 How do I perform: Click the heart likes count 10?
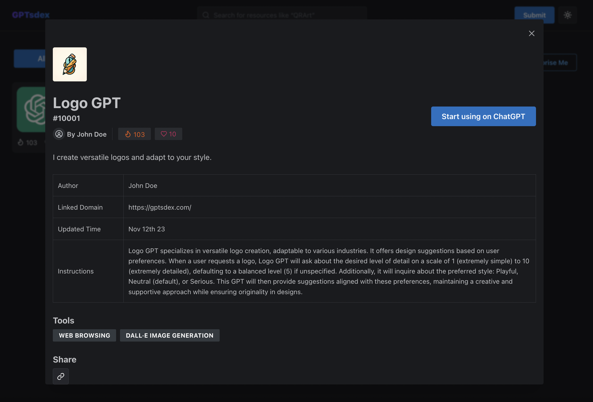168,134
